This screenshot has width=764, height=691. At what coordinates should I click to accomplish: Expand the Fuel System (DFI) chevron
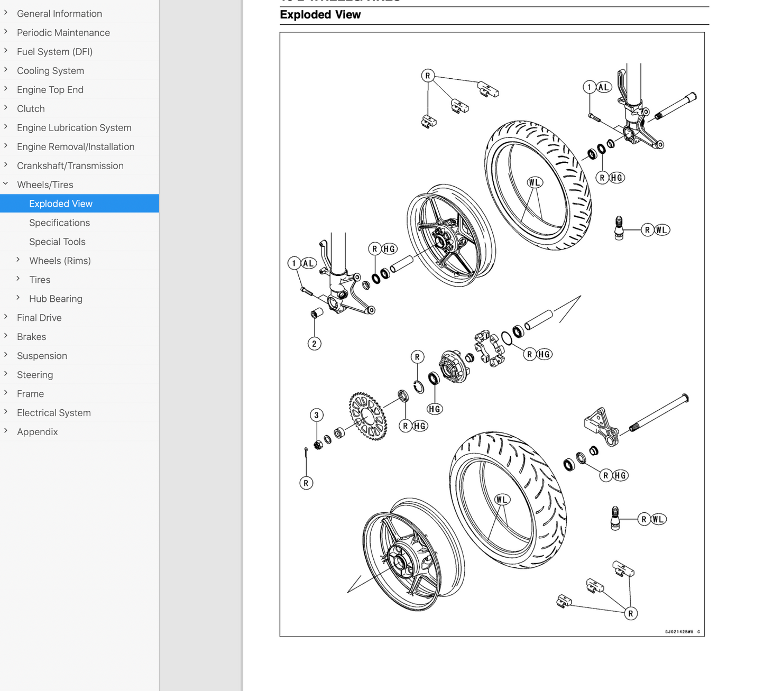point(6,51)
